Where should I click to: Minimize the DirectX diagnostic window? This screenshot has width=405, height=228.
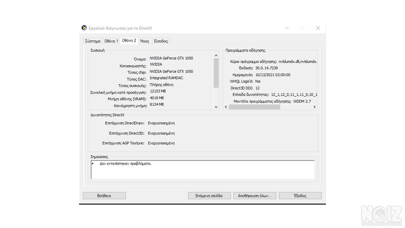pos(287,28)
